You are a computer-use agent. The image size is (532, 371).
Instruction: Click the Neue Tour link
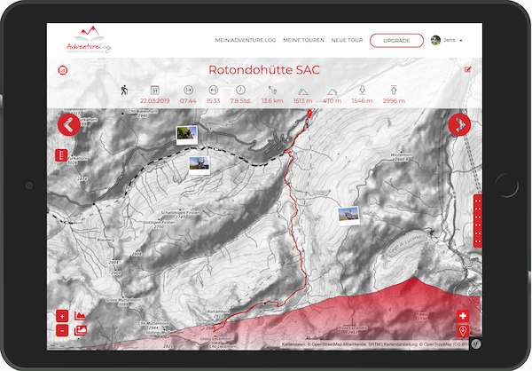point(347,40)
